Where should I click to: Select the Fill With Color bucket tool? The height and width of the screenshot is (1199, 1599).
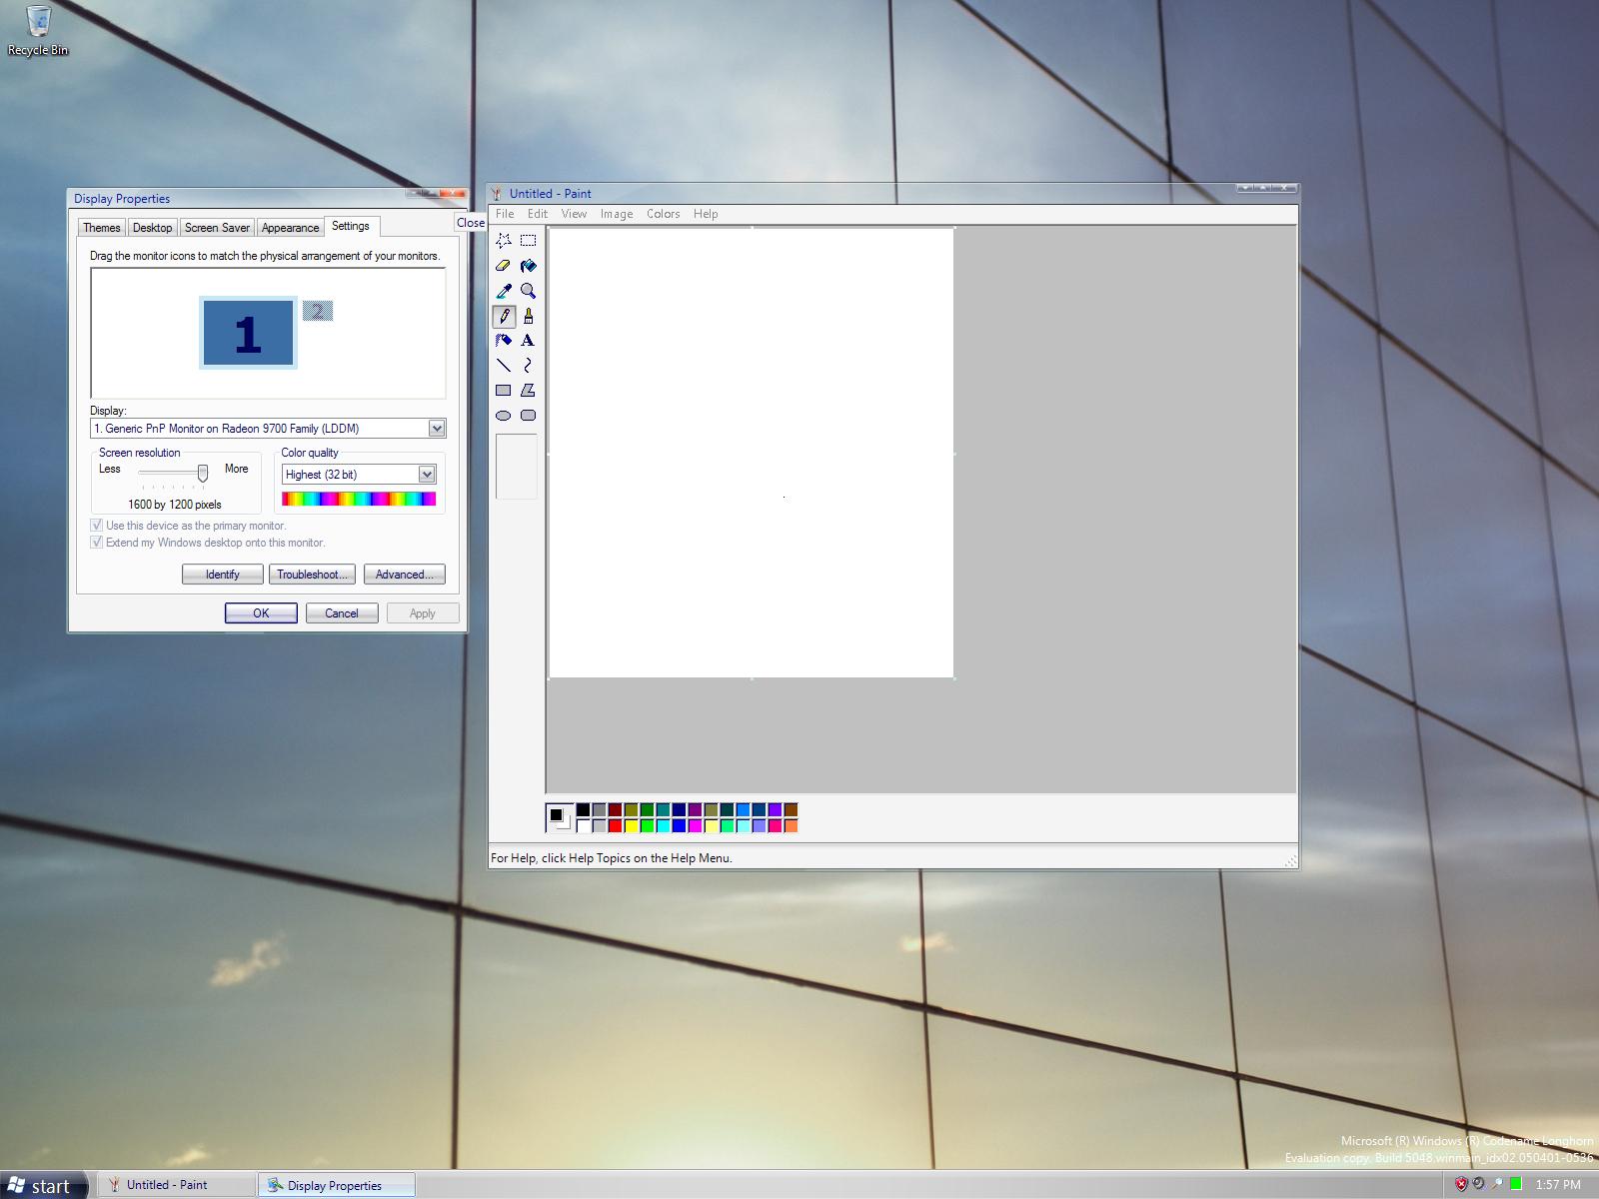[528, 266]
